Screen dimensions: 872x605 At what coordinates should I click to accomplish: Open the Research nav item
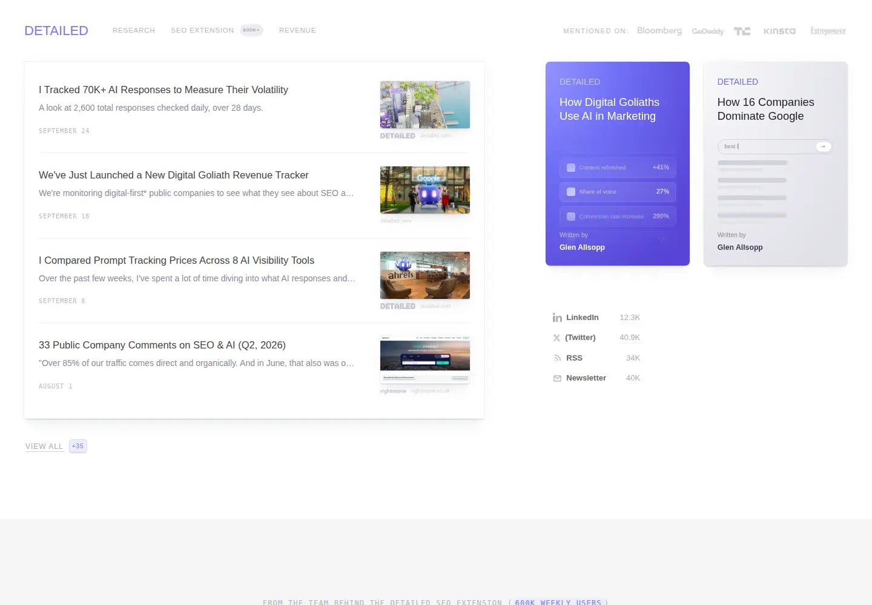pos(134,30)
